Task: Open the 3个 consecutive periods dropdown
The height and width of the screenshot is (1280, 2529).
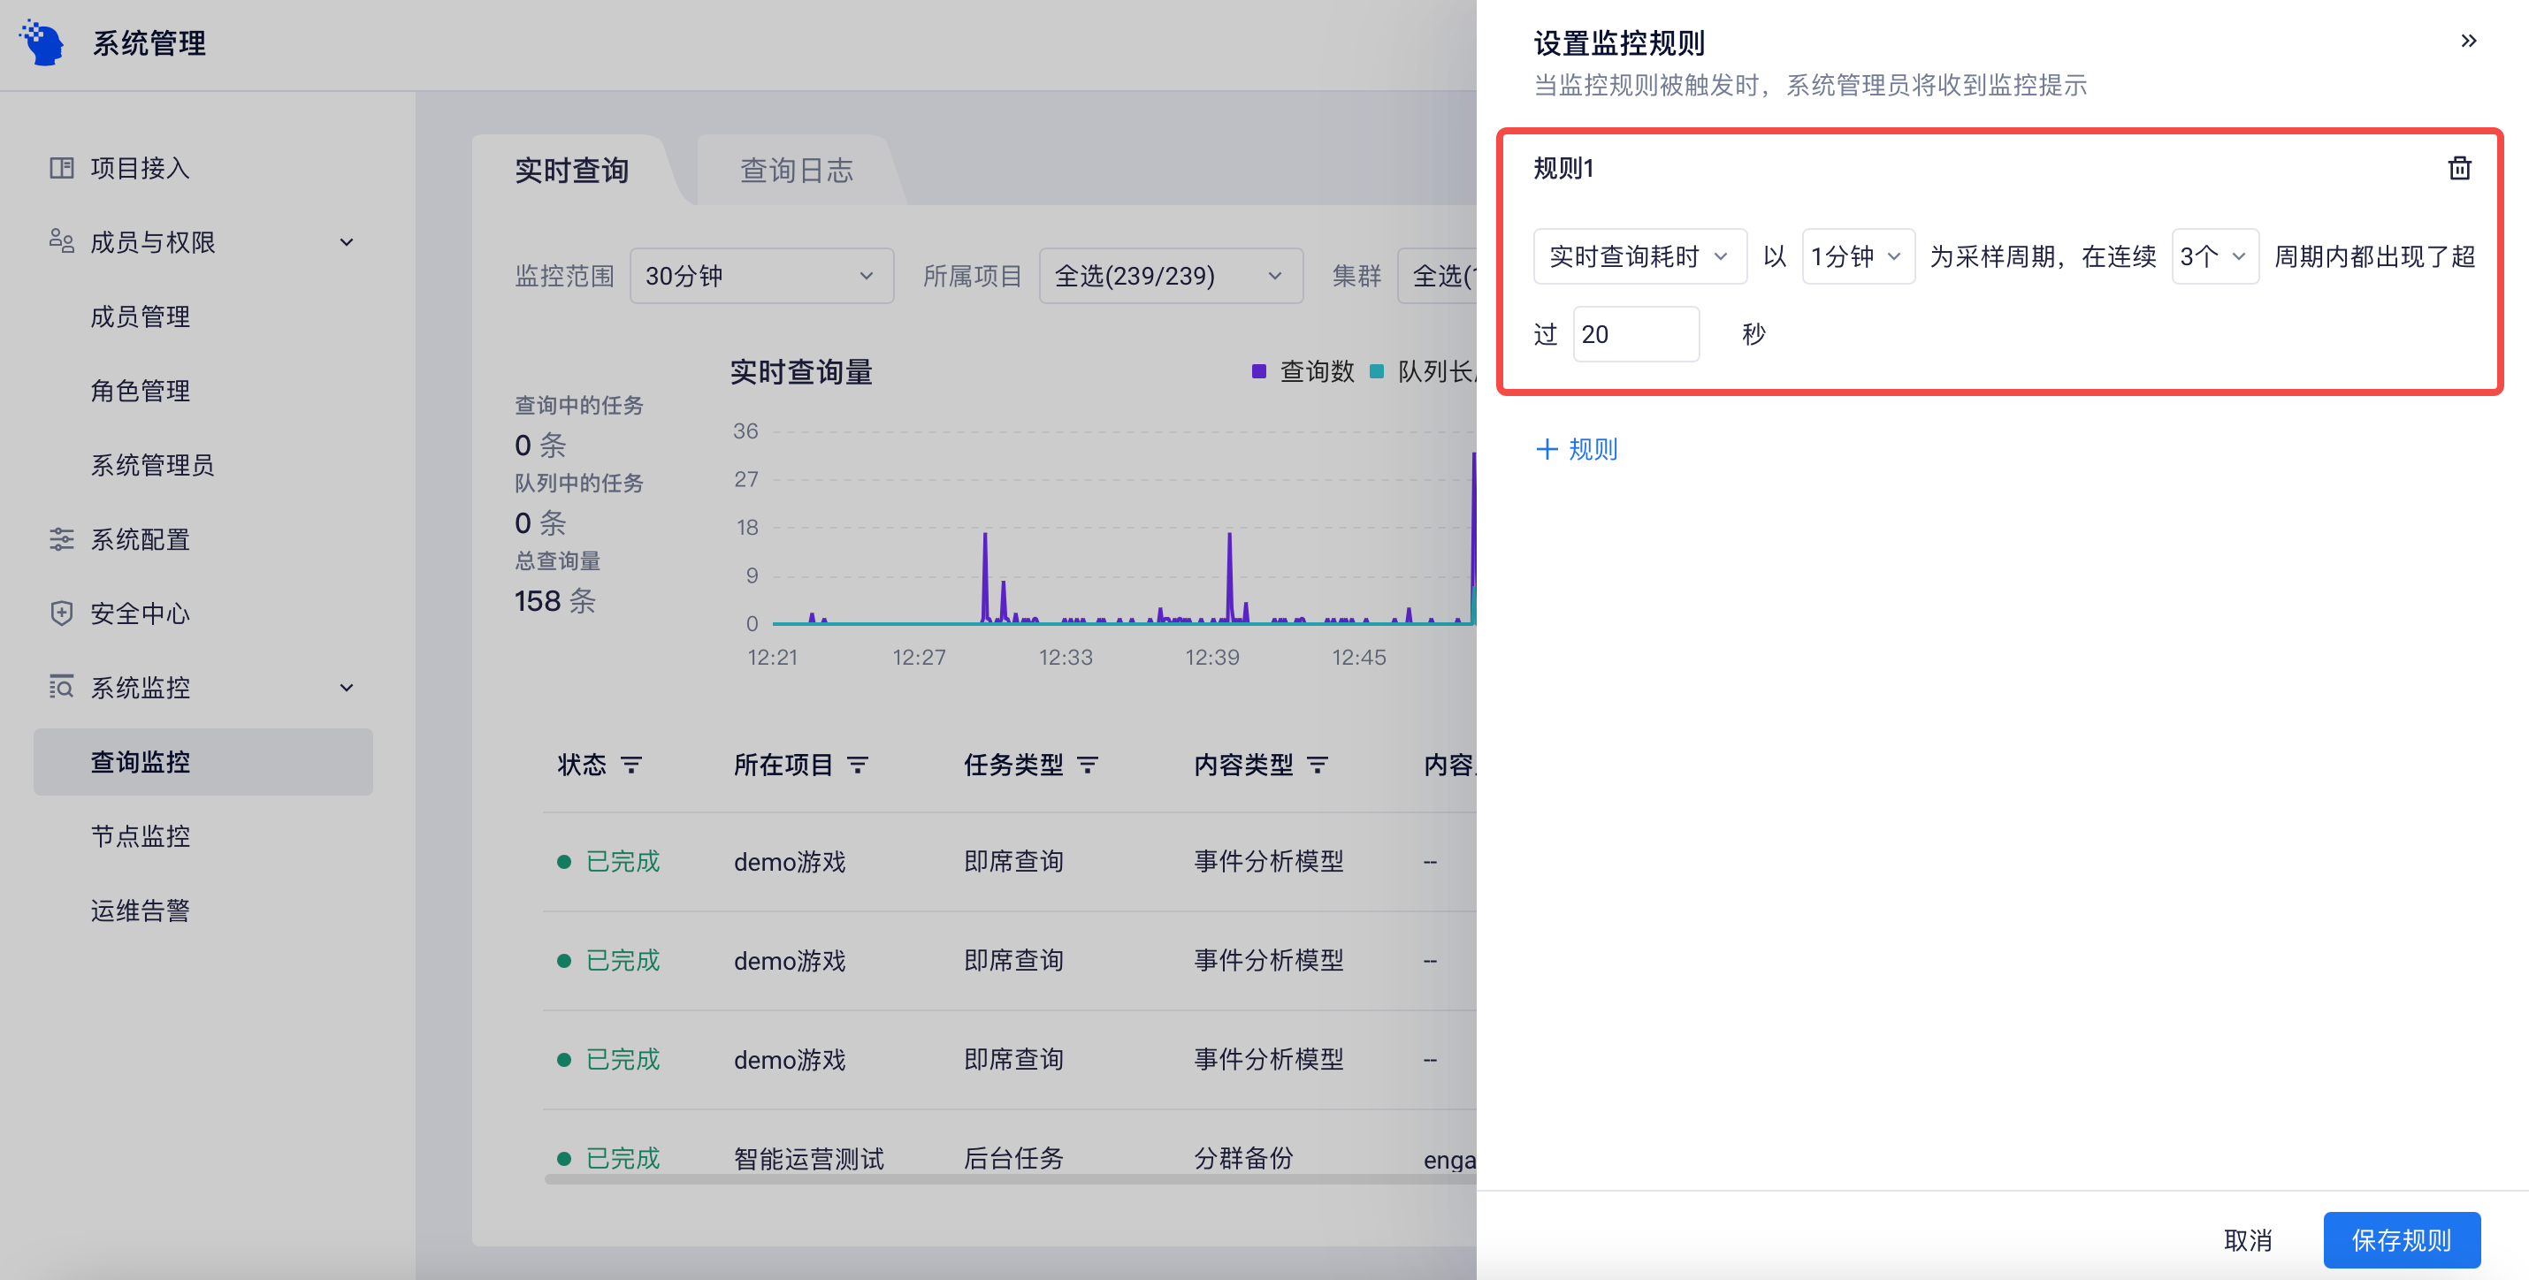Action: pos(2215,256)
